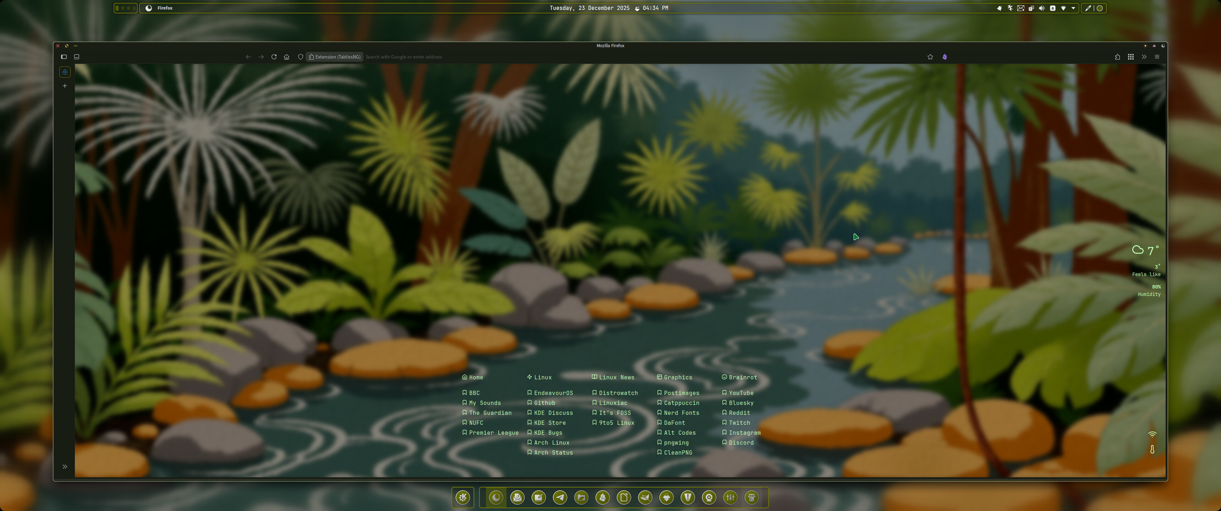The image size is (1221, 511).
Task: Open the EndeavourOS bookmark
Action: click(550, 393)
